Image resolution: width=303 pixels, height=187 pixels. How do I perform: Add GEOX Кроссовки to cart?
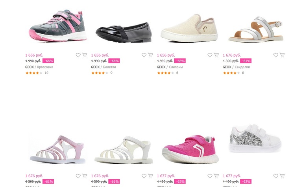tap(85, 55)
